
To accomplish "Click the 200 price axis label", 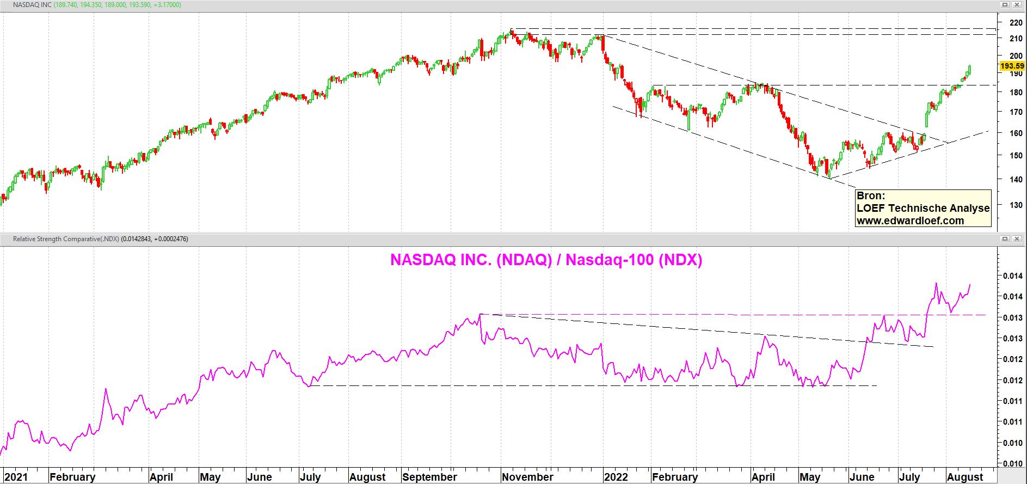I will coord(1016,56).
